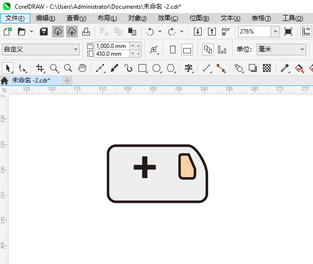313x264 pixels.
Task: Click the full-screen preview icon
Action: click(x=288, y=32)
